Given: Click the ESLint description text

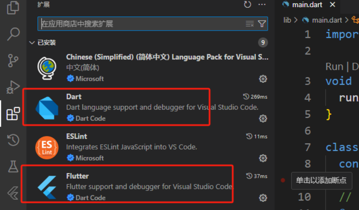Looking at the screenshot, I should (x=132, y=147).
